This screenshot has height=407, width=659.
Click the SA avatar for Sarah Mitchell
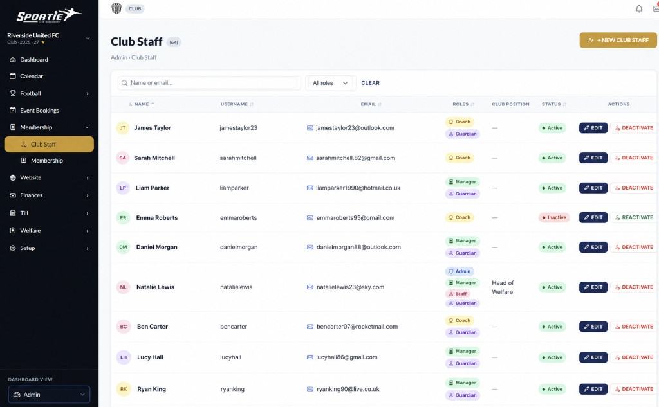pyautogui.click(x=123, y=158)
